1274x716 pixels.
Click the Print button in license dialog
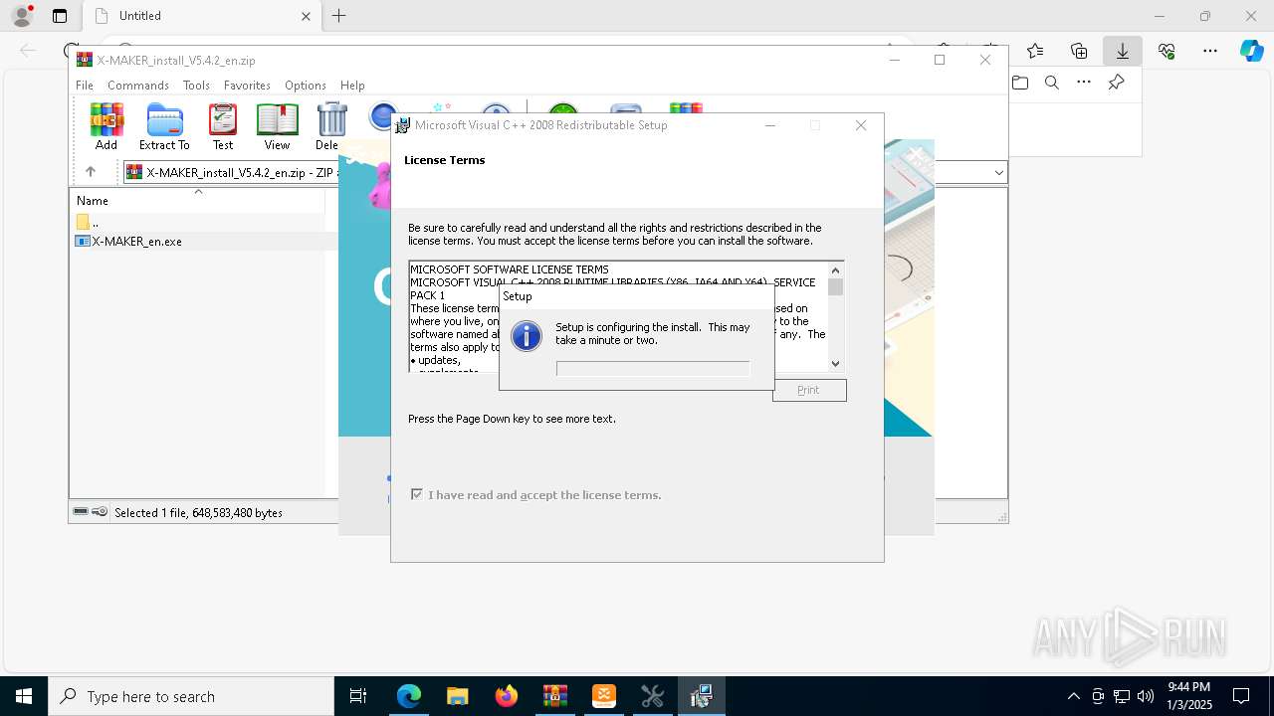[x=809, y=390]
